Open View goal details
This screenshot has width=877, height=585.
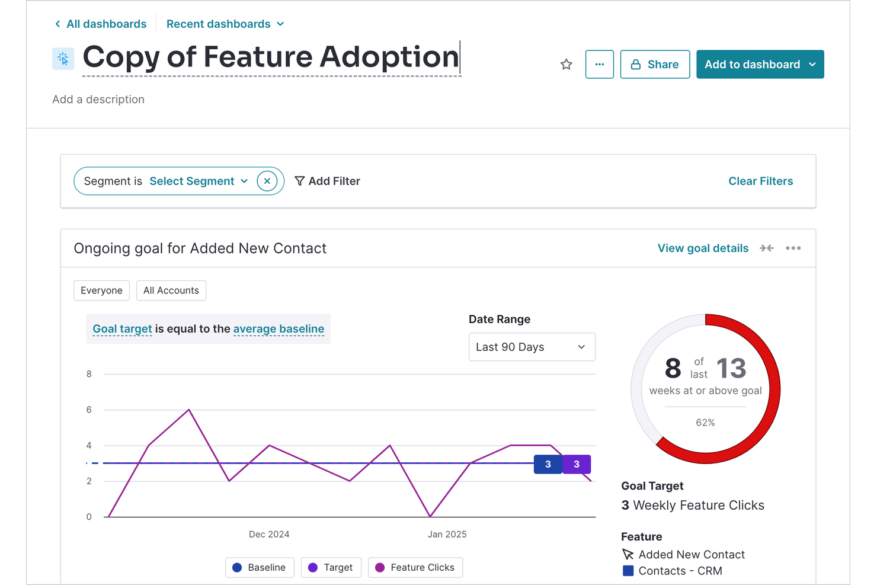coord(703,248)
